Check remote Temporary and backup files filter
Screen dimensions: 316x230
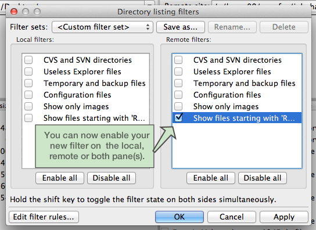[x=178, y=83]
